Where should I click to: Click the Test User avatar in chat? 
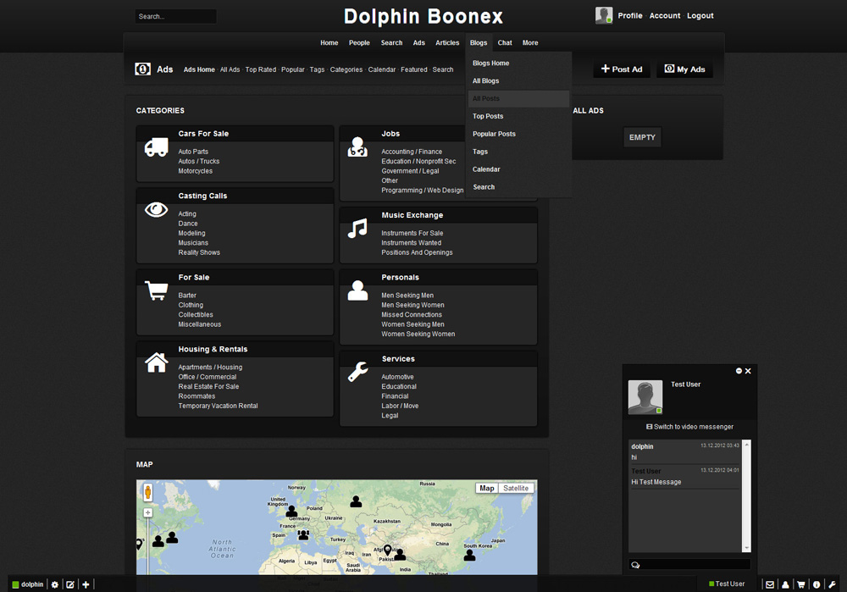point(645,397)
